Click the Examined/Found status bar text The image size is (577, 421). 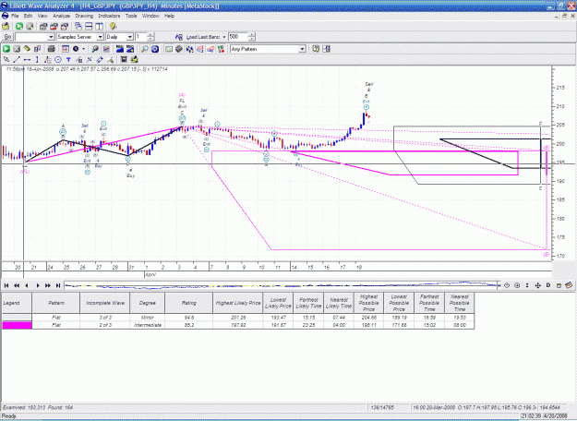(38, 407)
